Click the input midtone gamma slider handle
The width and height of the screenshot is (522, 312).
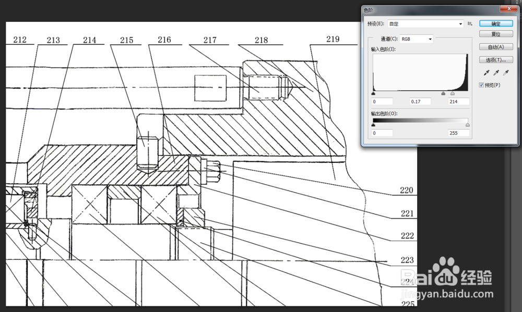443,93
